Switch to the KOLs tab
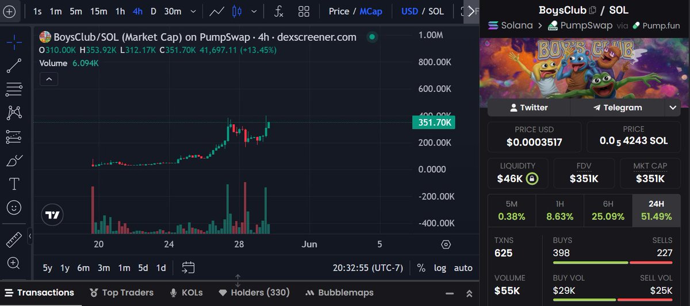690x306 pixels. (x=186, y=293)
